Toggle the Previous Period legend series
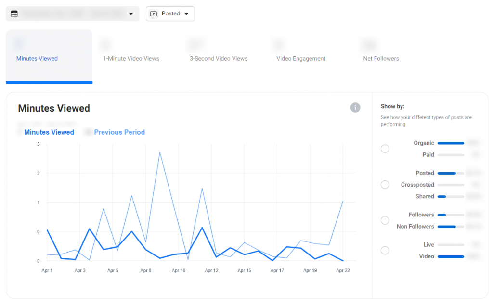Image resolution: width=493 pixels, height=305 pixels. [x=119, y=132]
